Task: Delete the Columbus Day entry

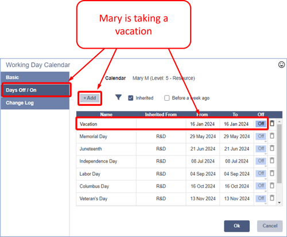Action: pos(272,185)
